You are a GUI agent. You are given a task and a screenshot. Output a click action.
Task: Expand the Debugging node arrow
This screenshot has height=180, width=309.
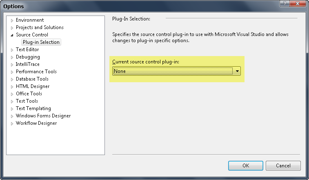pos(12,57)
